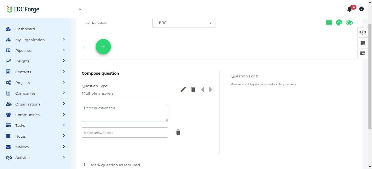
Task: Click the pencil edit question icon
Action: [x=183, y=89]
